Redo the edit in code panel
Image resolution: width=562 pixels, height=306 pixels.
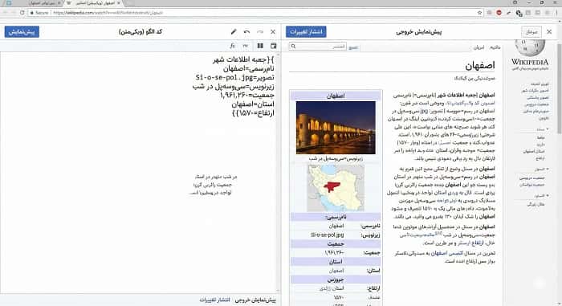click(x=260, y=32)
